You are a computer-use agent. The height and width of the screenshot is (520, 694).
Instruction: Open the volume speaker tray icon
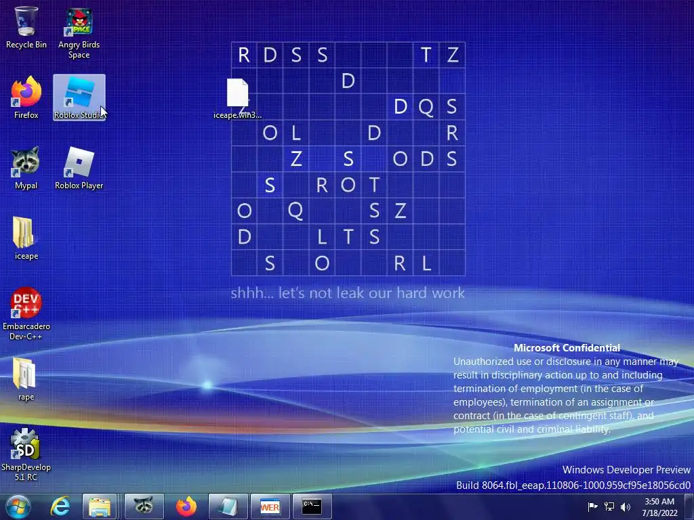coord(625,506)
